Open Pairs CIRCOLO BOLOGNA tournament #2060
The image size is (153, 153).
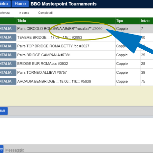click(x=60, y=29)
